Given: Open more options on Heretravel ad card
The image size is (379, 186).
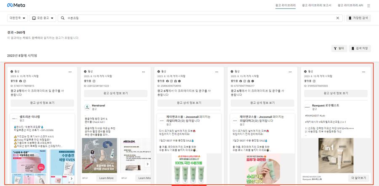Looking at the screenshot, I should coord(144,72).
